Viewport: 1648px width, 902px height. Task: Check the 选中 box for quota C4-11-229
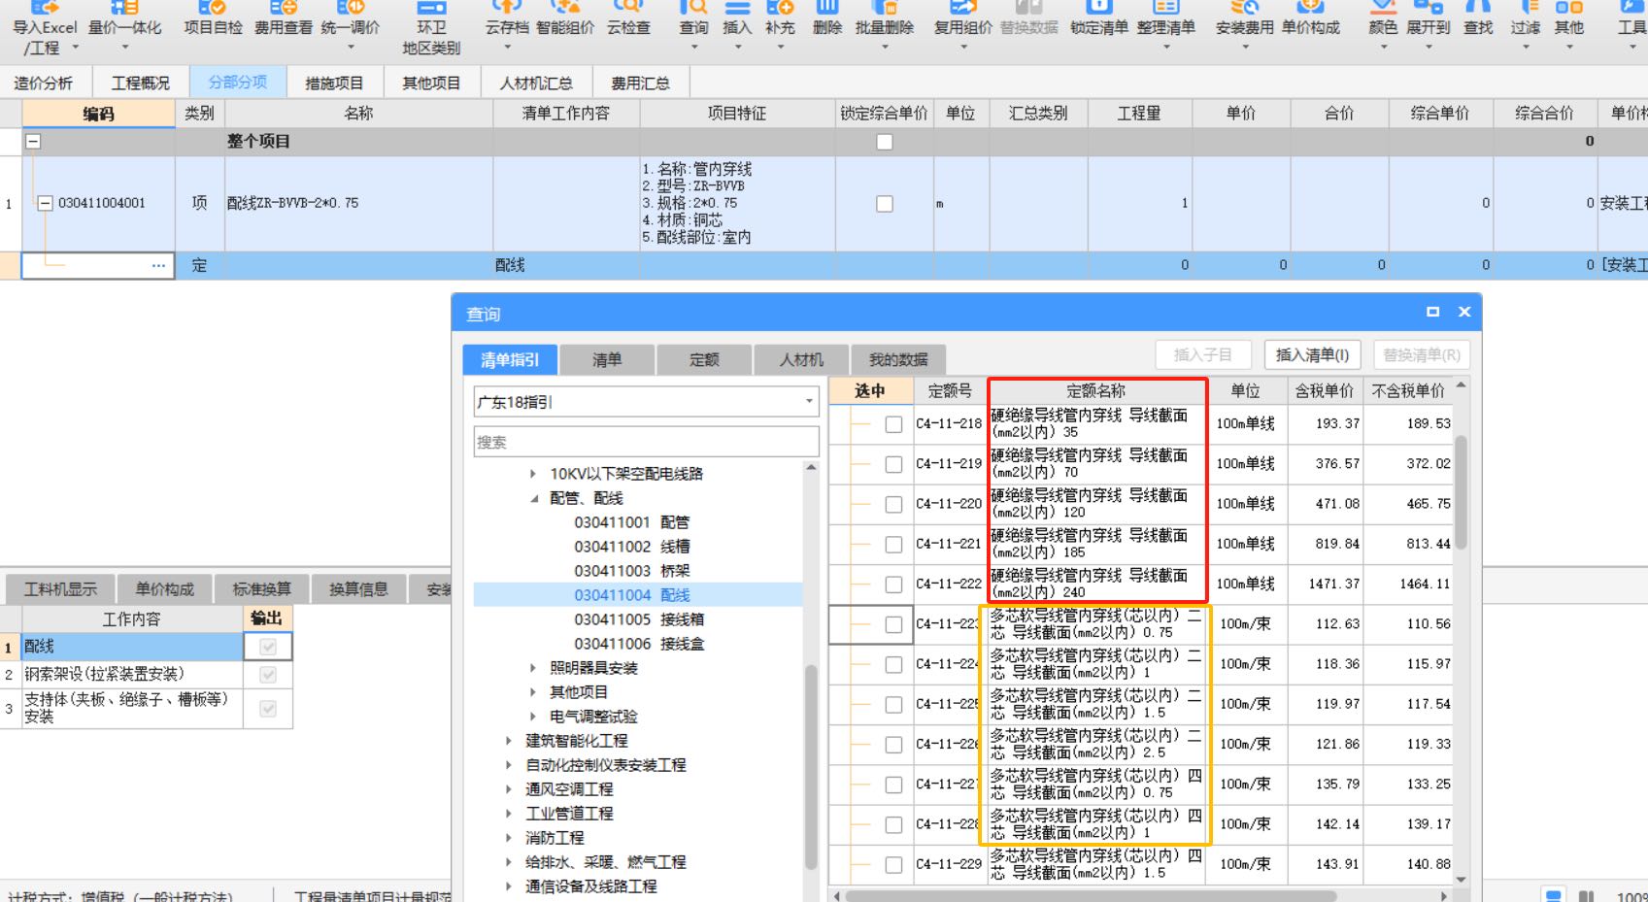point(893,864)
